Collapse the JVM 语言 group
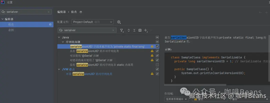270x103 pixels. tap(59, 69)
